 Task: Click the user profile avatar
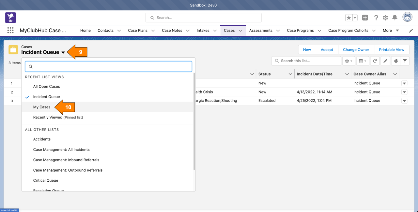[407, 17]
